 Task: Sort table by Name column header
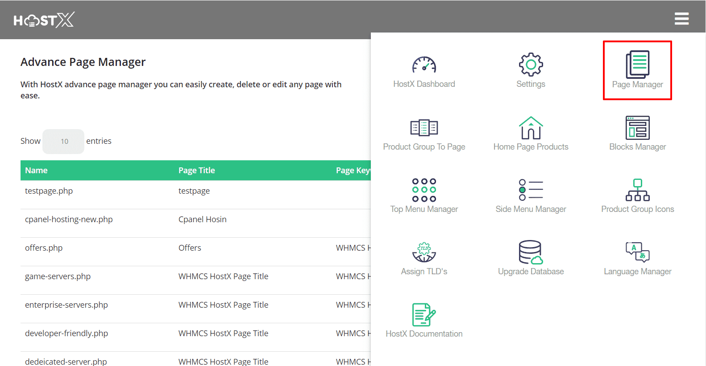(37, 171)
